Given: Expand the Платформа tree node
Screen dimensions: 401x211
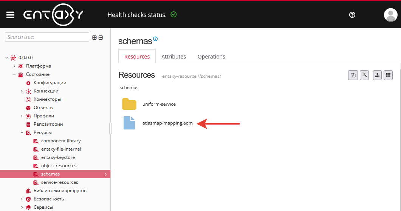Looking at the screenshot, I should pyautogui.click(x=14, y=66).
